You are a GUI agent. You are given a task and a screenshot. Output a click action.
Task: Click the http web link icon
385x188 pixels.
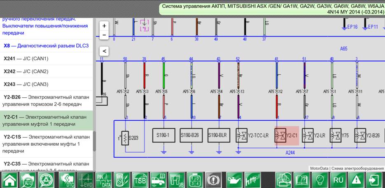(253, 181)
